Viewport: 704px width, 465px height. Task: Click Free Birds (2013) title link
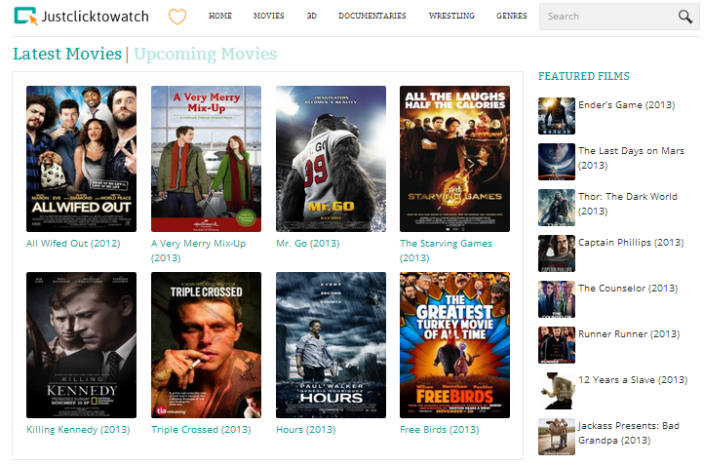point(439,430)
